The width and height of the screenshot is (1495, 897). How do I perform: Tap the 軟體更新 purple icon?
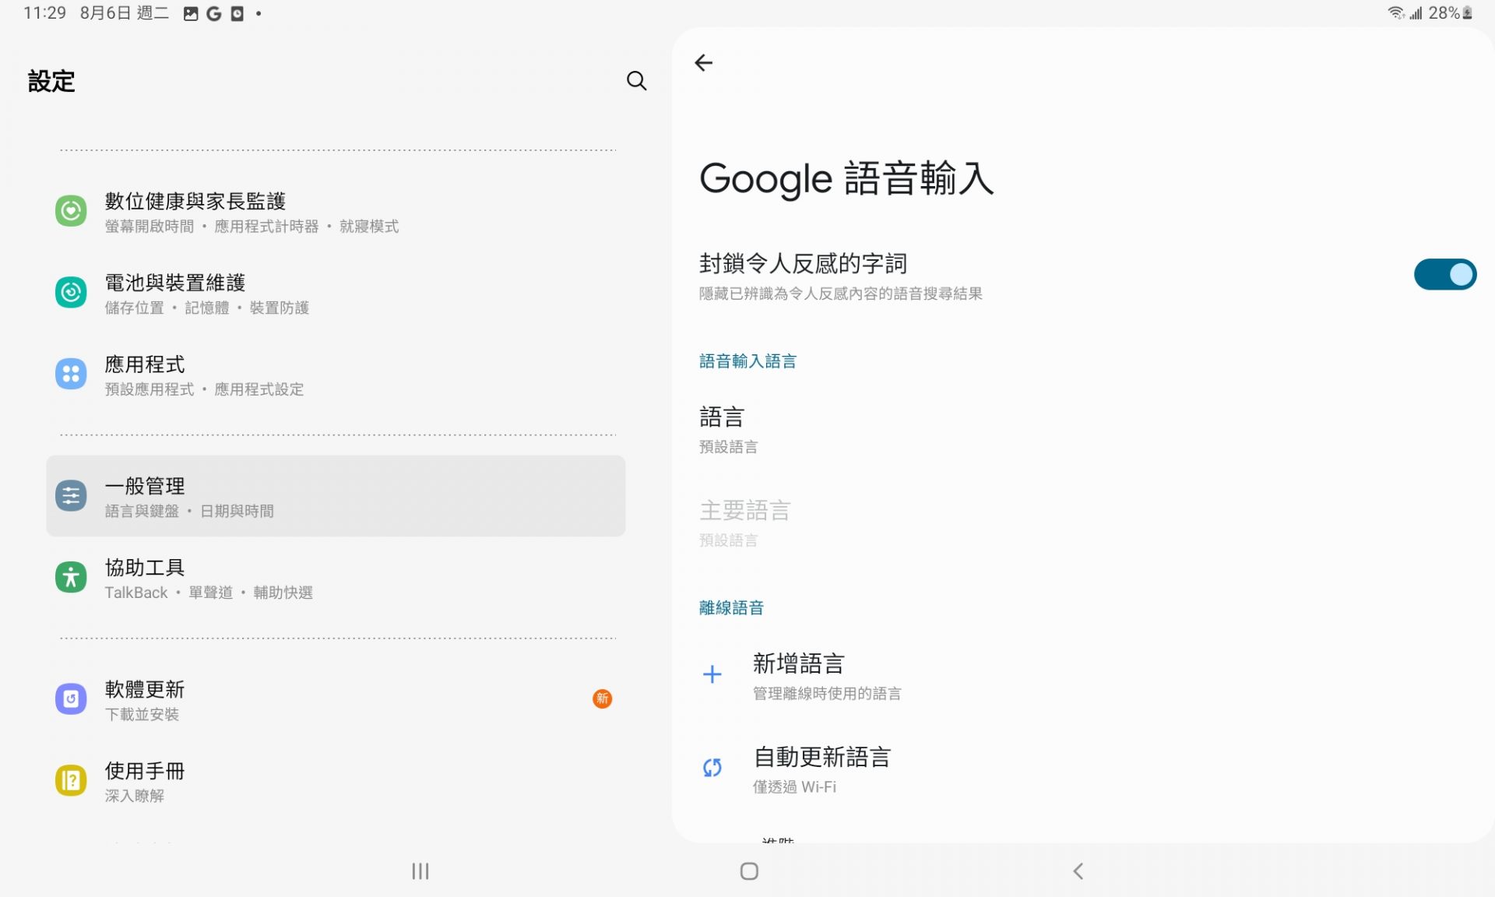(71, 699)
